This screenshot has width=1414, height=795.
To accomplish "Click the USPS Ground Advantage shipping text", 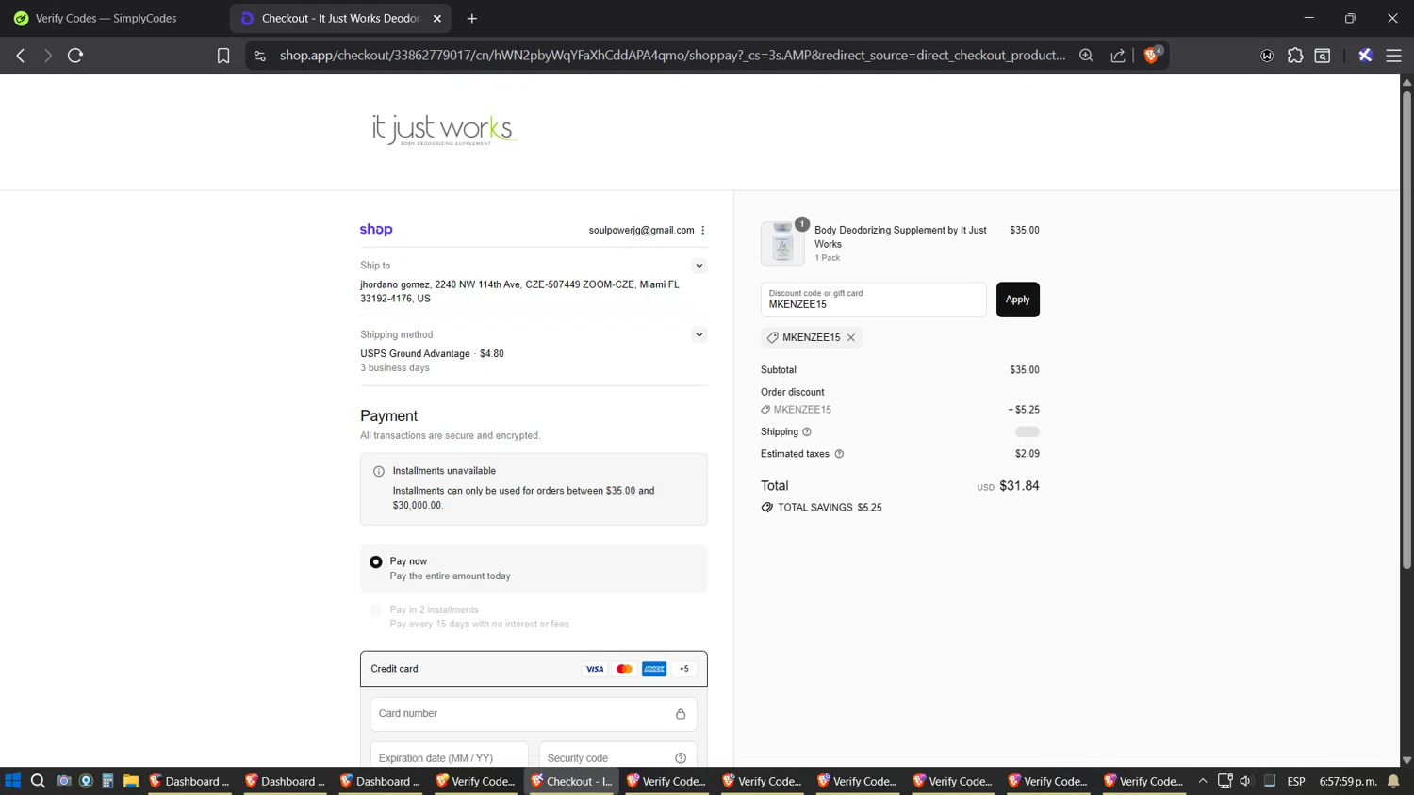I will pos(415,354).
